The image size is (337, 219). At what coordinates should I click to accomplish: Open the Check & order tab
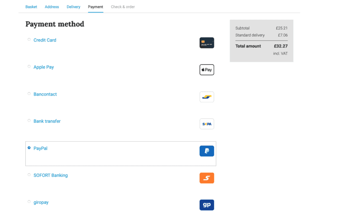(123, 7)
